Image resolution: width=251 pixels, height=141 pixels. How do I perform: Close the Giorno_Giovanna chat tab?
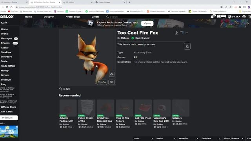(242, 139)
